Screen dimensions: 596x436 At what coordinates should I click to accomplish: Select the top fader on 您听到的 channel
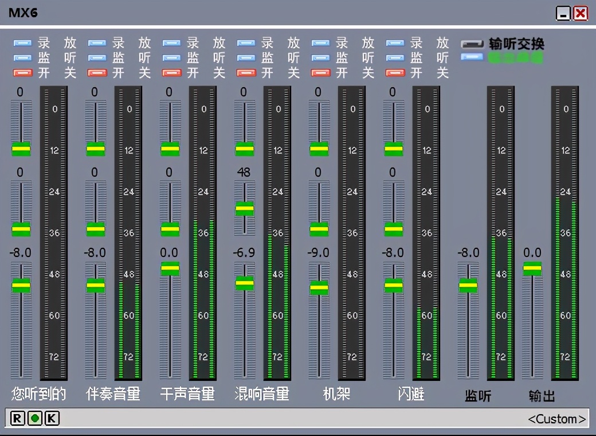pyautogui.click(x=21, y=149)
